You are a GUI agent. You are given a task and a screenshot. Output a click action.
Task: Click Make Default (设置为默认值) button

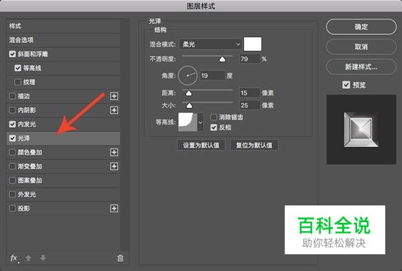point(201,145)
